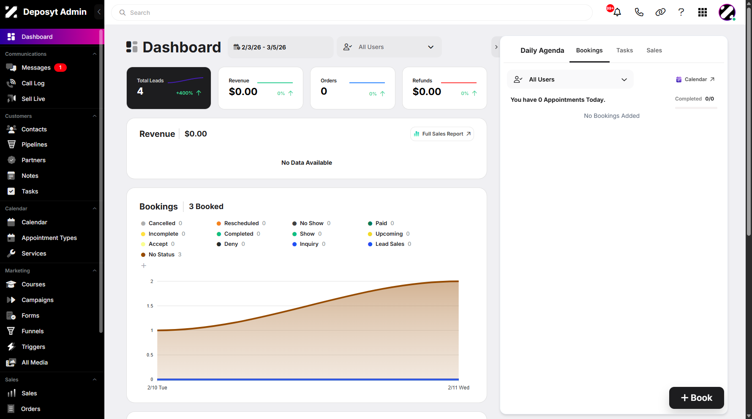Open the help question mark icon
Image resolution: width=752 pixels, height=419 pixels.
tap(681, 12)
